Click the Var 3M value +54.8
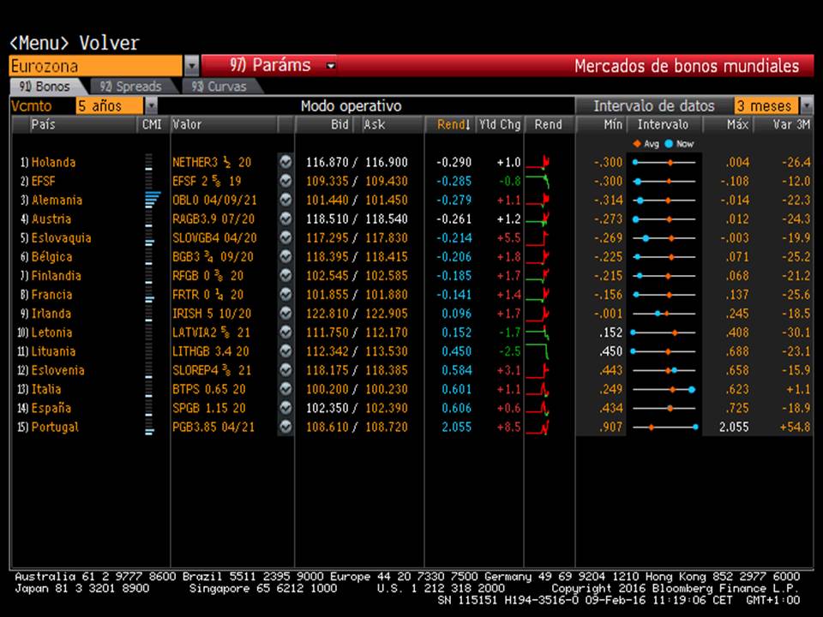823x617 pixels. click(x=795, y=427)
